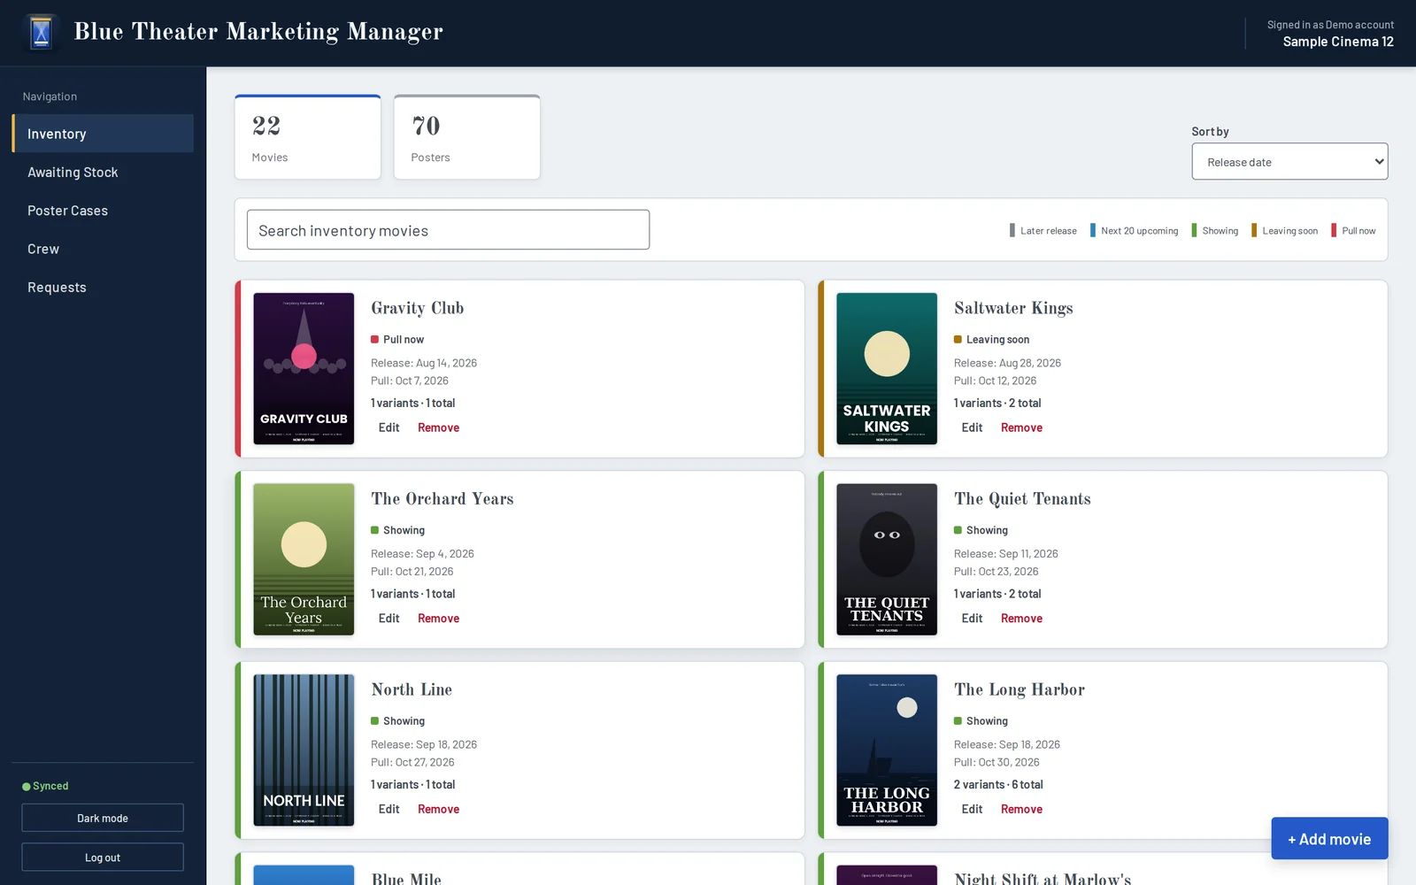Open the North Line poster thumbnail
The height and width of the screenshot is (885, 1416).
(304, 750)
